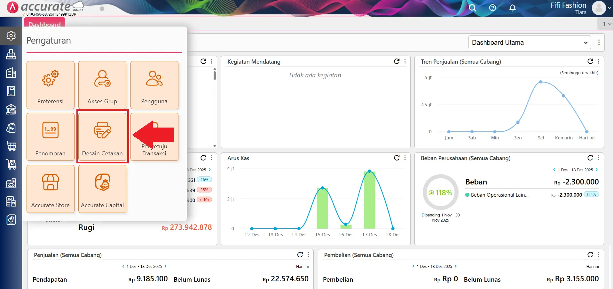Open the help question mark icon
The height and width of the screenshot is (289, 613).
(492, 8)
